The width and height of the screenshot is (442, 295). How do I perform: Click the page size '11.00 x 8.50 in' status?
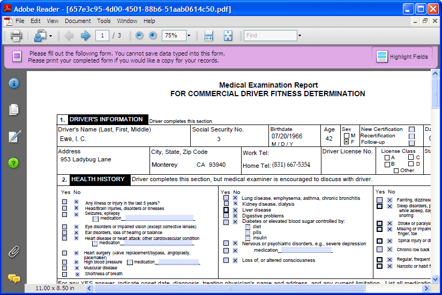coord(55,288)
